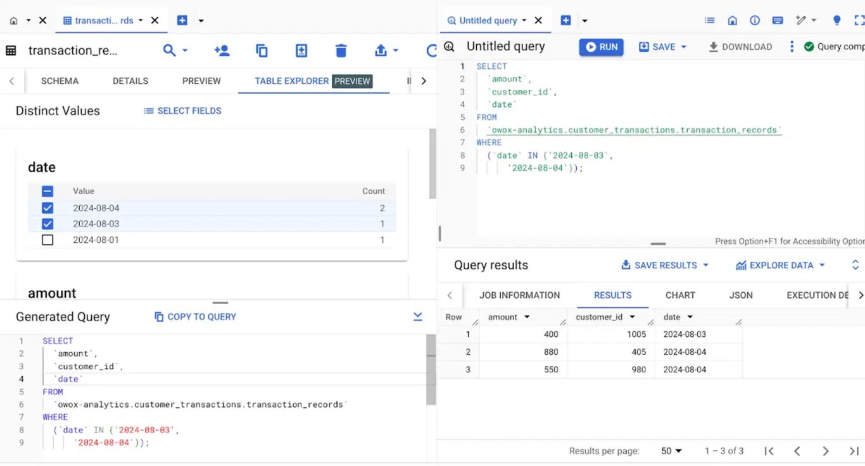The image size is (865, 466).
Task: Uncheck the 2024-08-03 date value
Action: click(x=47, y=224)
